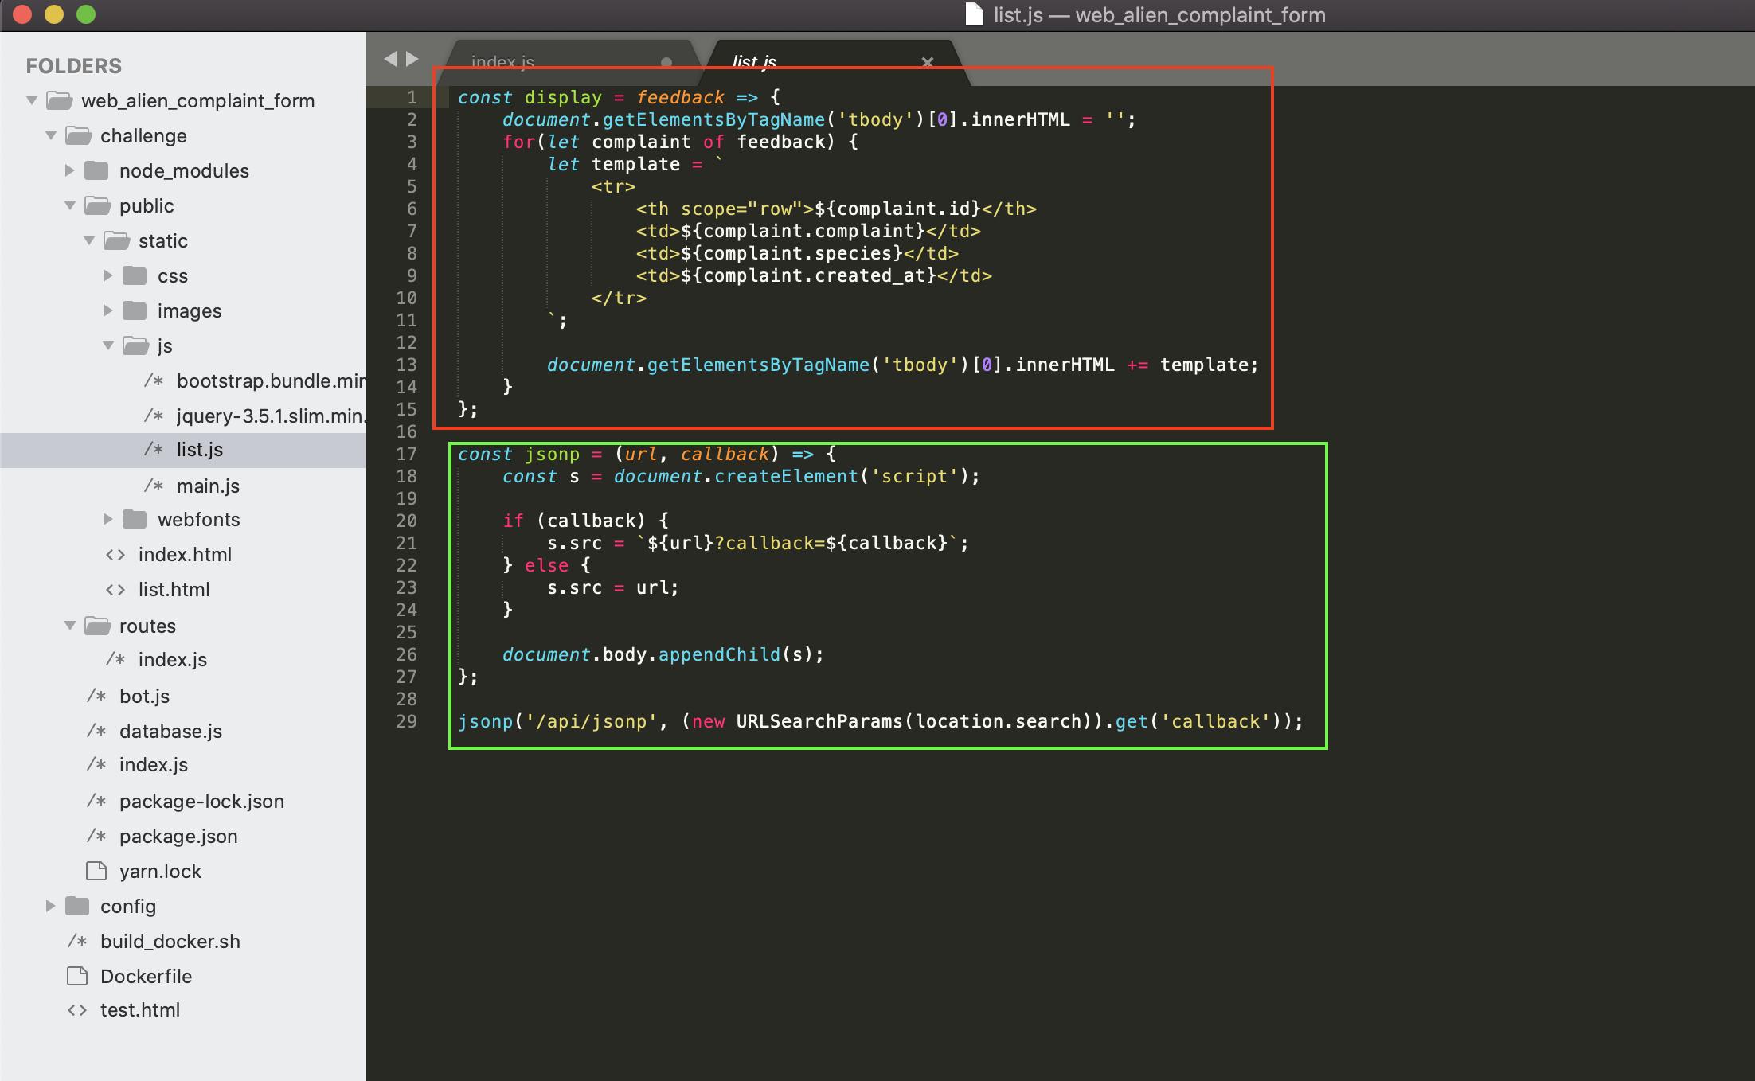Click the package.json code file icon
Image resolution: width=1755 pixels, height=1081 pixels.
[x=96, y=836]
